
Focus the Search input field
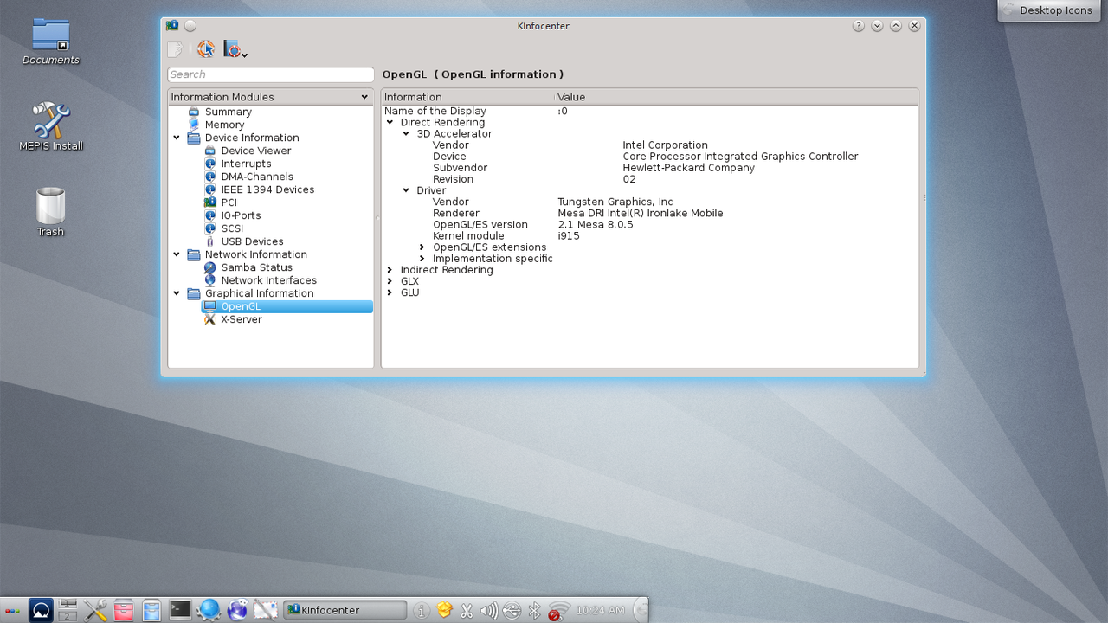(270, 74)
